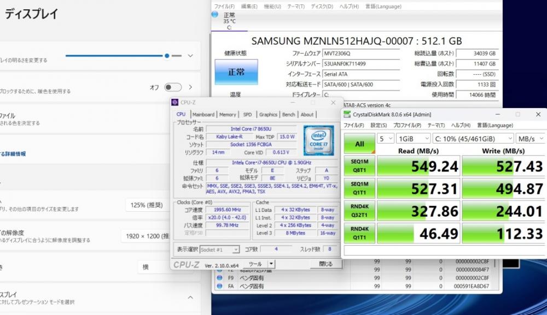Click the total host reads value 34039 GB
Viewport: 547px width, 315px height.
477,54
